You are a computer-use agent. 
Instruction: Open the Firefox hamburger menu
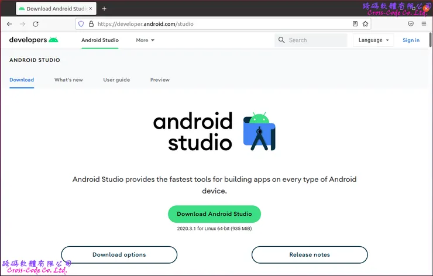(x=424, y=24)
